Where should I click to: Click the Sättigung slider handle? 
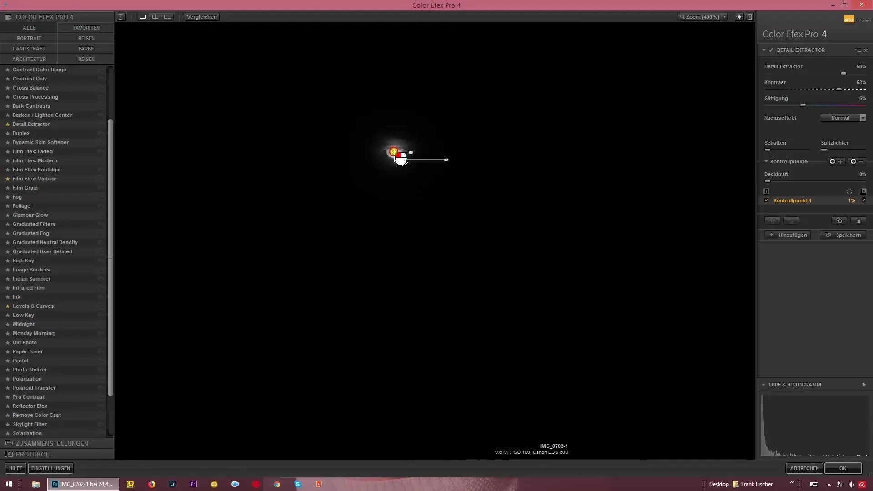[x=803, y=105]
